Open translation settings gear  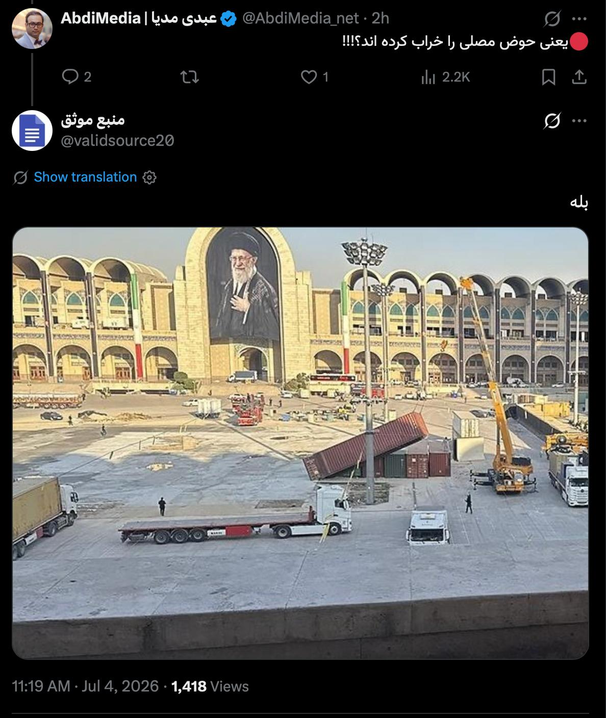[149, 177]
